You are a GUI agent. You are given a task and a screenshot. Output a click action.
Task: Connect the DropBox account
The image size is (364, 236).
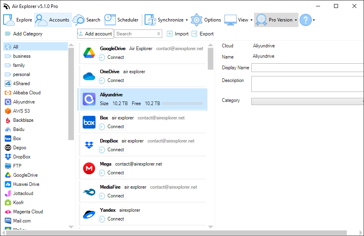(x=112, y=150)
